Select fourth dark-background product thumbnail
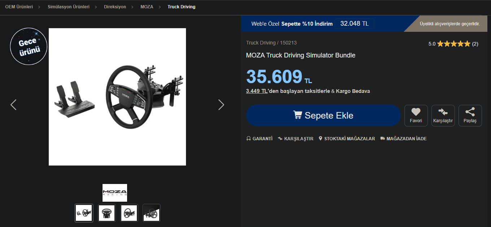The width and height of the screenshot is (491, 227). point(152,213)
